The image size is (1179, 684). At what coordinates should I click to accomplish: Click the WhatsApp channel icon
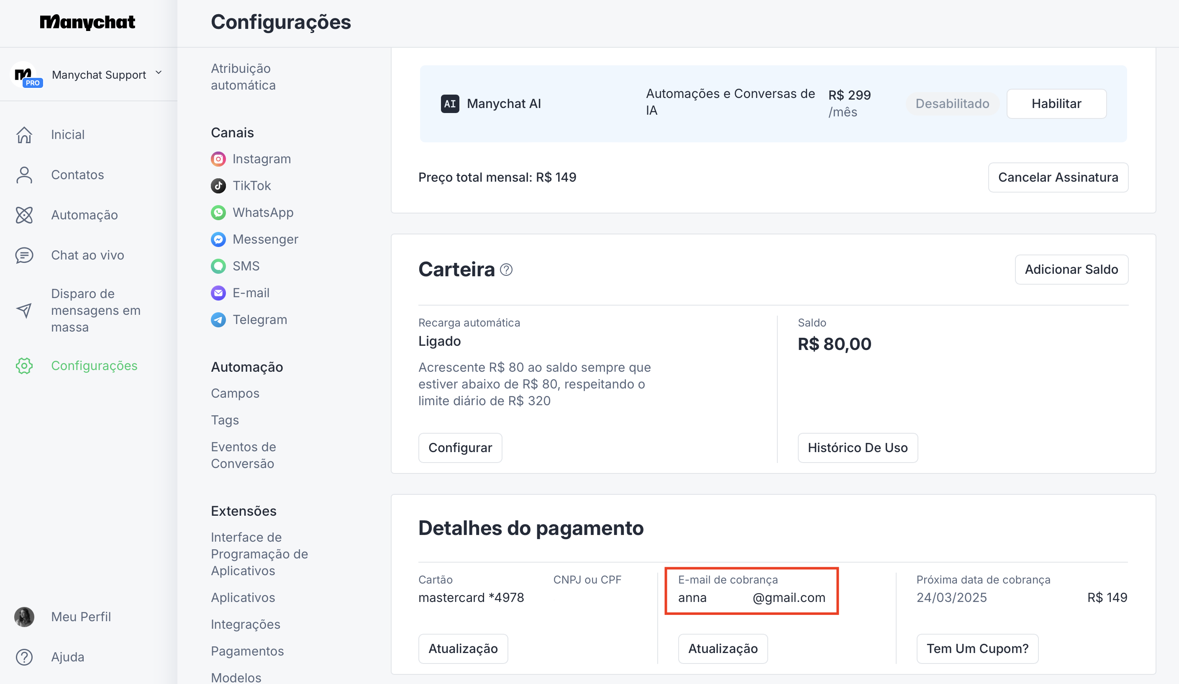(x=218, y=213)
